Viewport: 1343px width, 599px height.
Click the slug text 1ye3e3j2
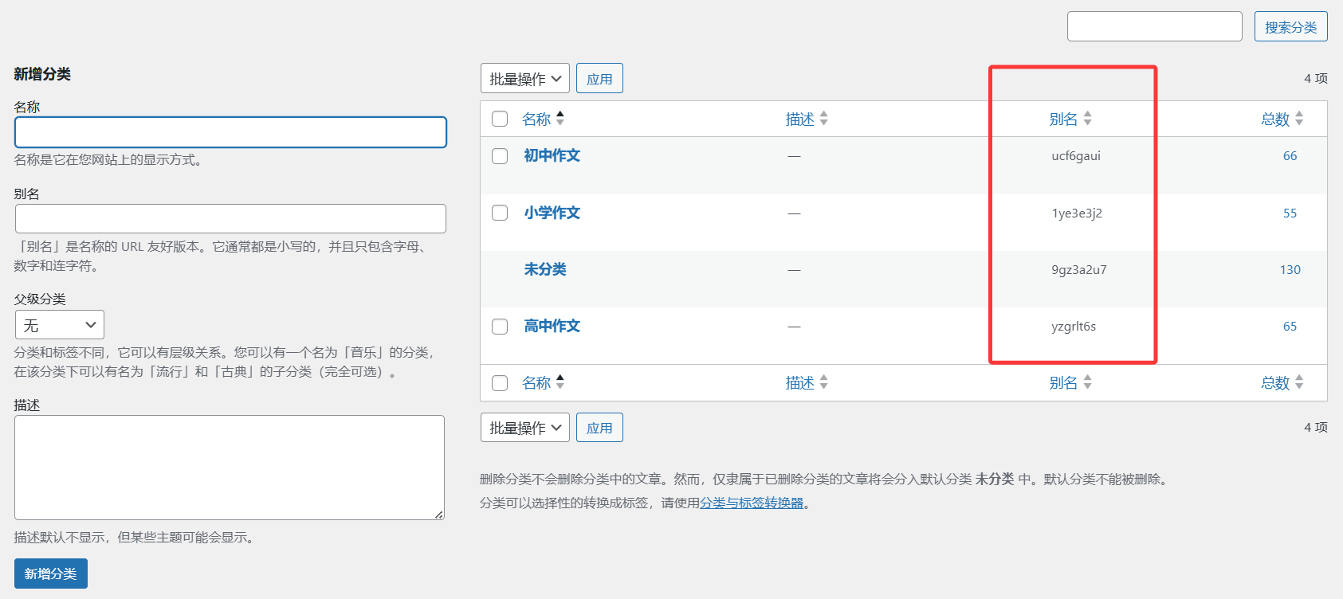pos(1077,213)
